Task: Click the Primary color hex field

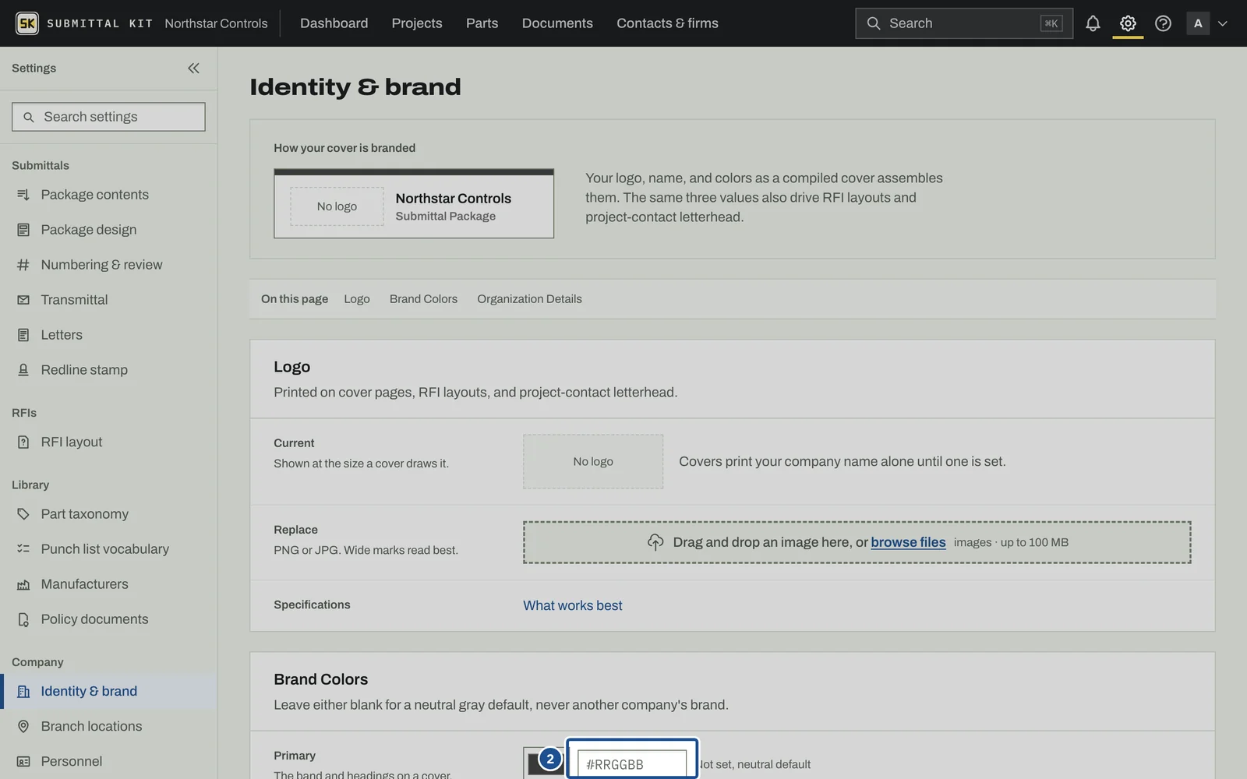Action: pos(632,764)
